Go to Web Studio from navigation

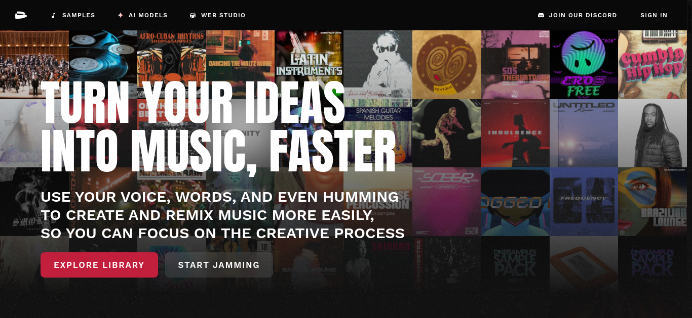point(223,15)
